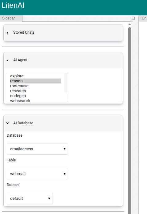Click the sidebar maximize square icon
Screen dimensions: 147x214
point(133,18)
